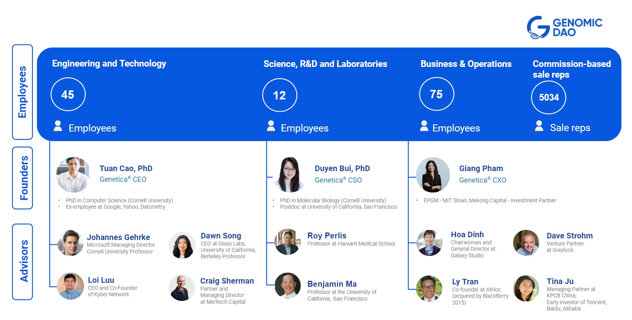This screenshot has width=632, height=320.
Task: Click Benjamin Ma's portrait
Action: pos(288,286)
